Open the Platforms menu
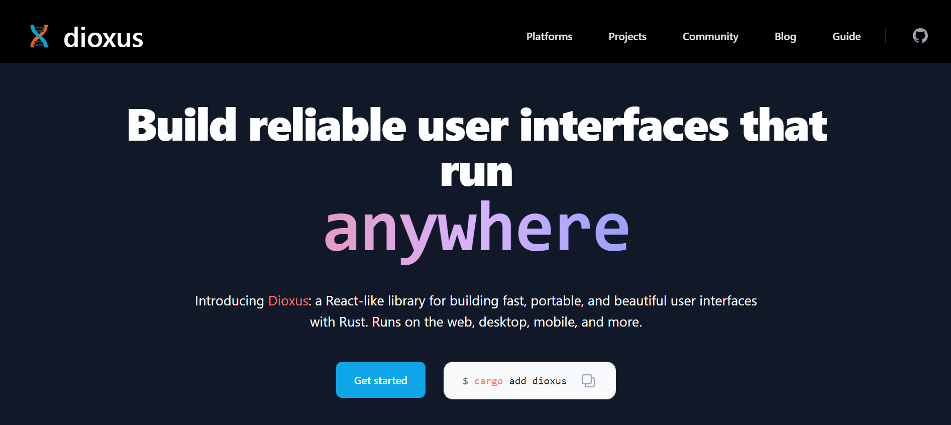 coord(549,37)
